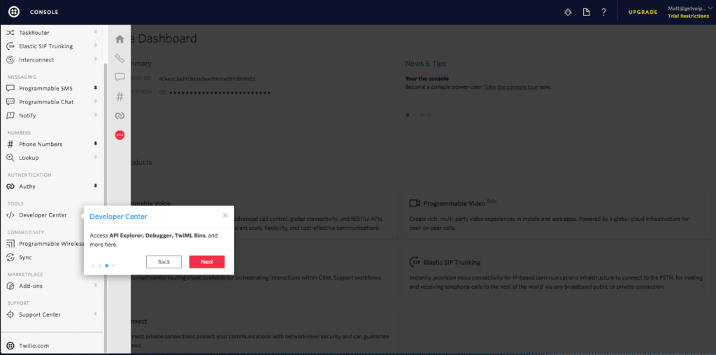Toggle pin for TaskRouter
This screenshot has height=355, width=716.
(95, 32)
